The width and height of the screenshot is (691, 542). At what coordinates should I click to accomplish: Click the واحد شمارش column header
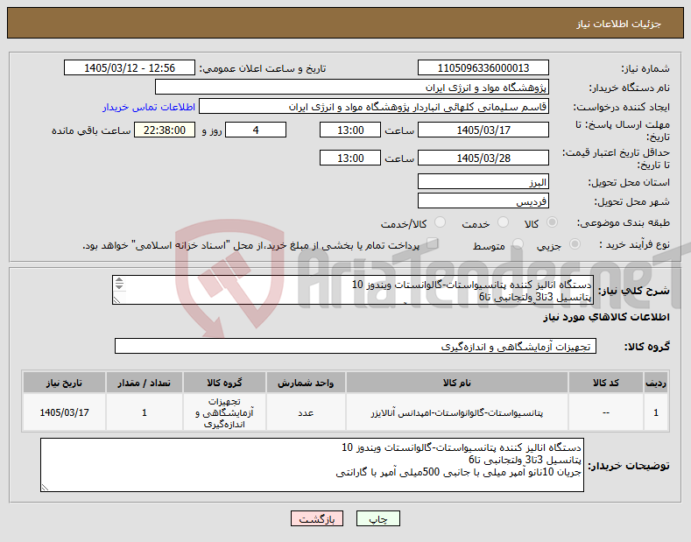tap(306, 383)
